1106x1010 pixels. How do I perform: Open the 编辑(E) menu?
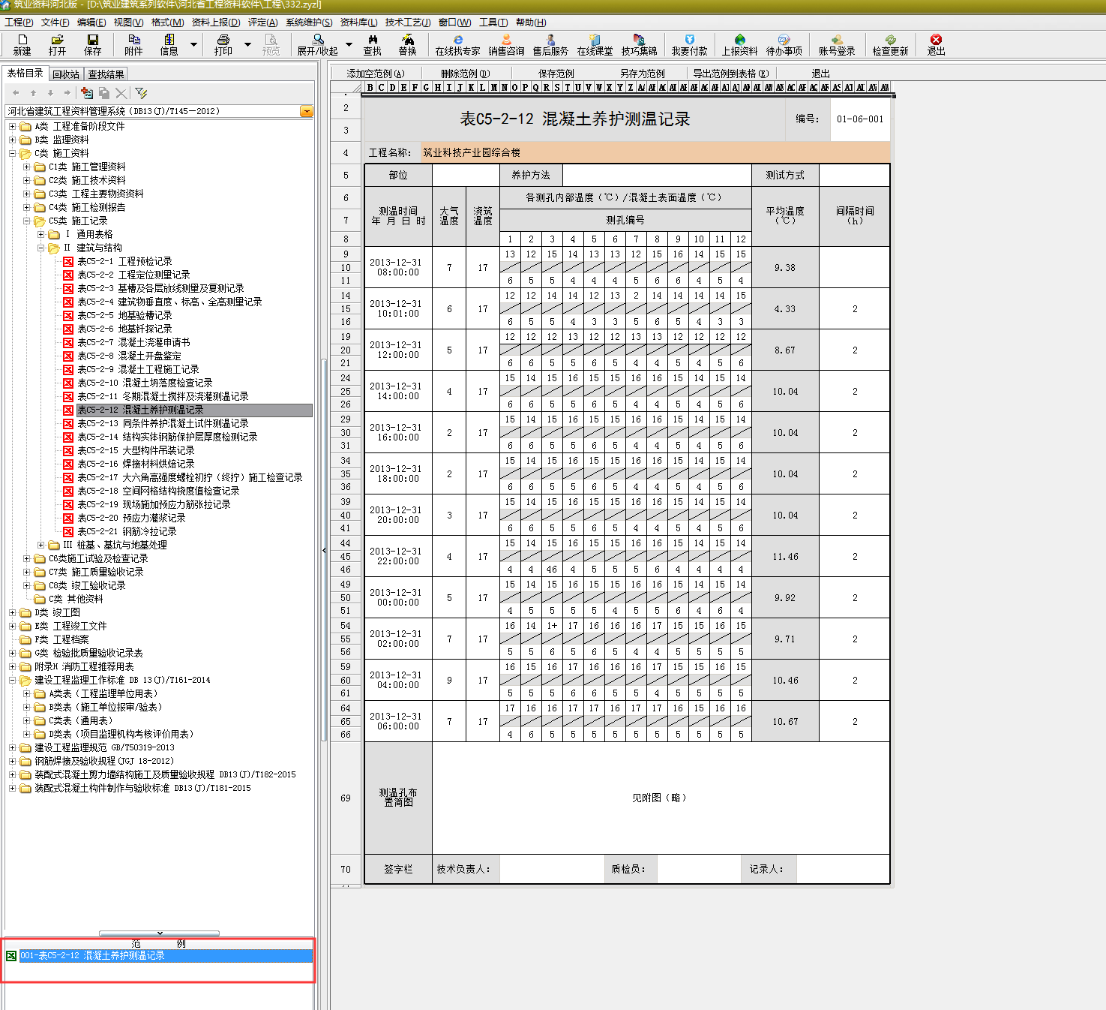point(91,23)
